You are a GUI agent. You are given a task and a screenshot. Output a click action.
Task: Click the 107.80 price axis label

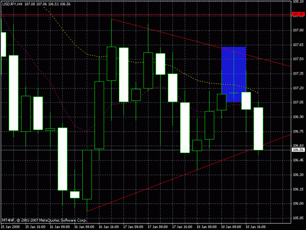point(298,30)
